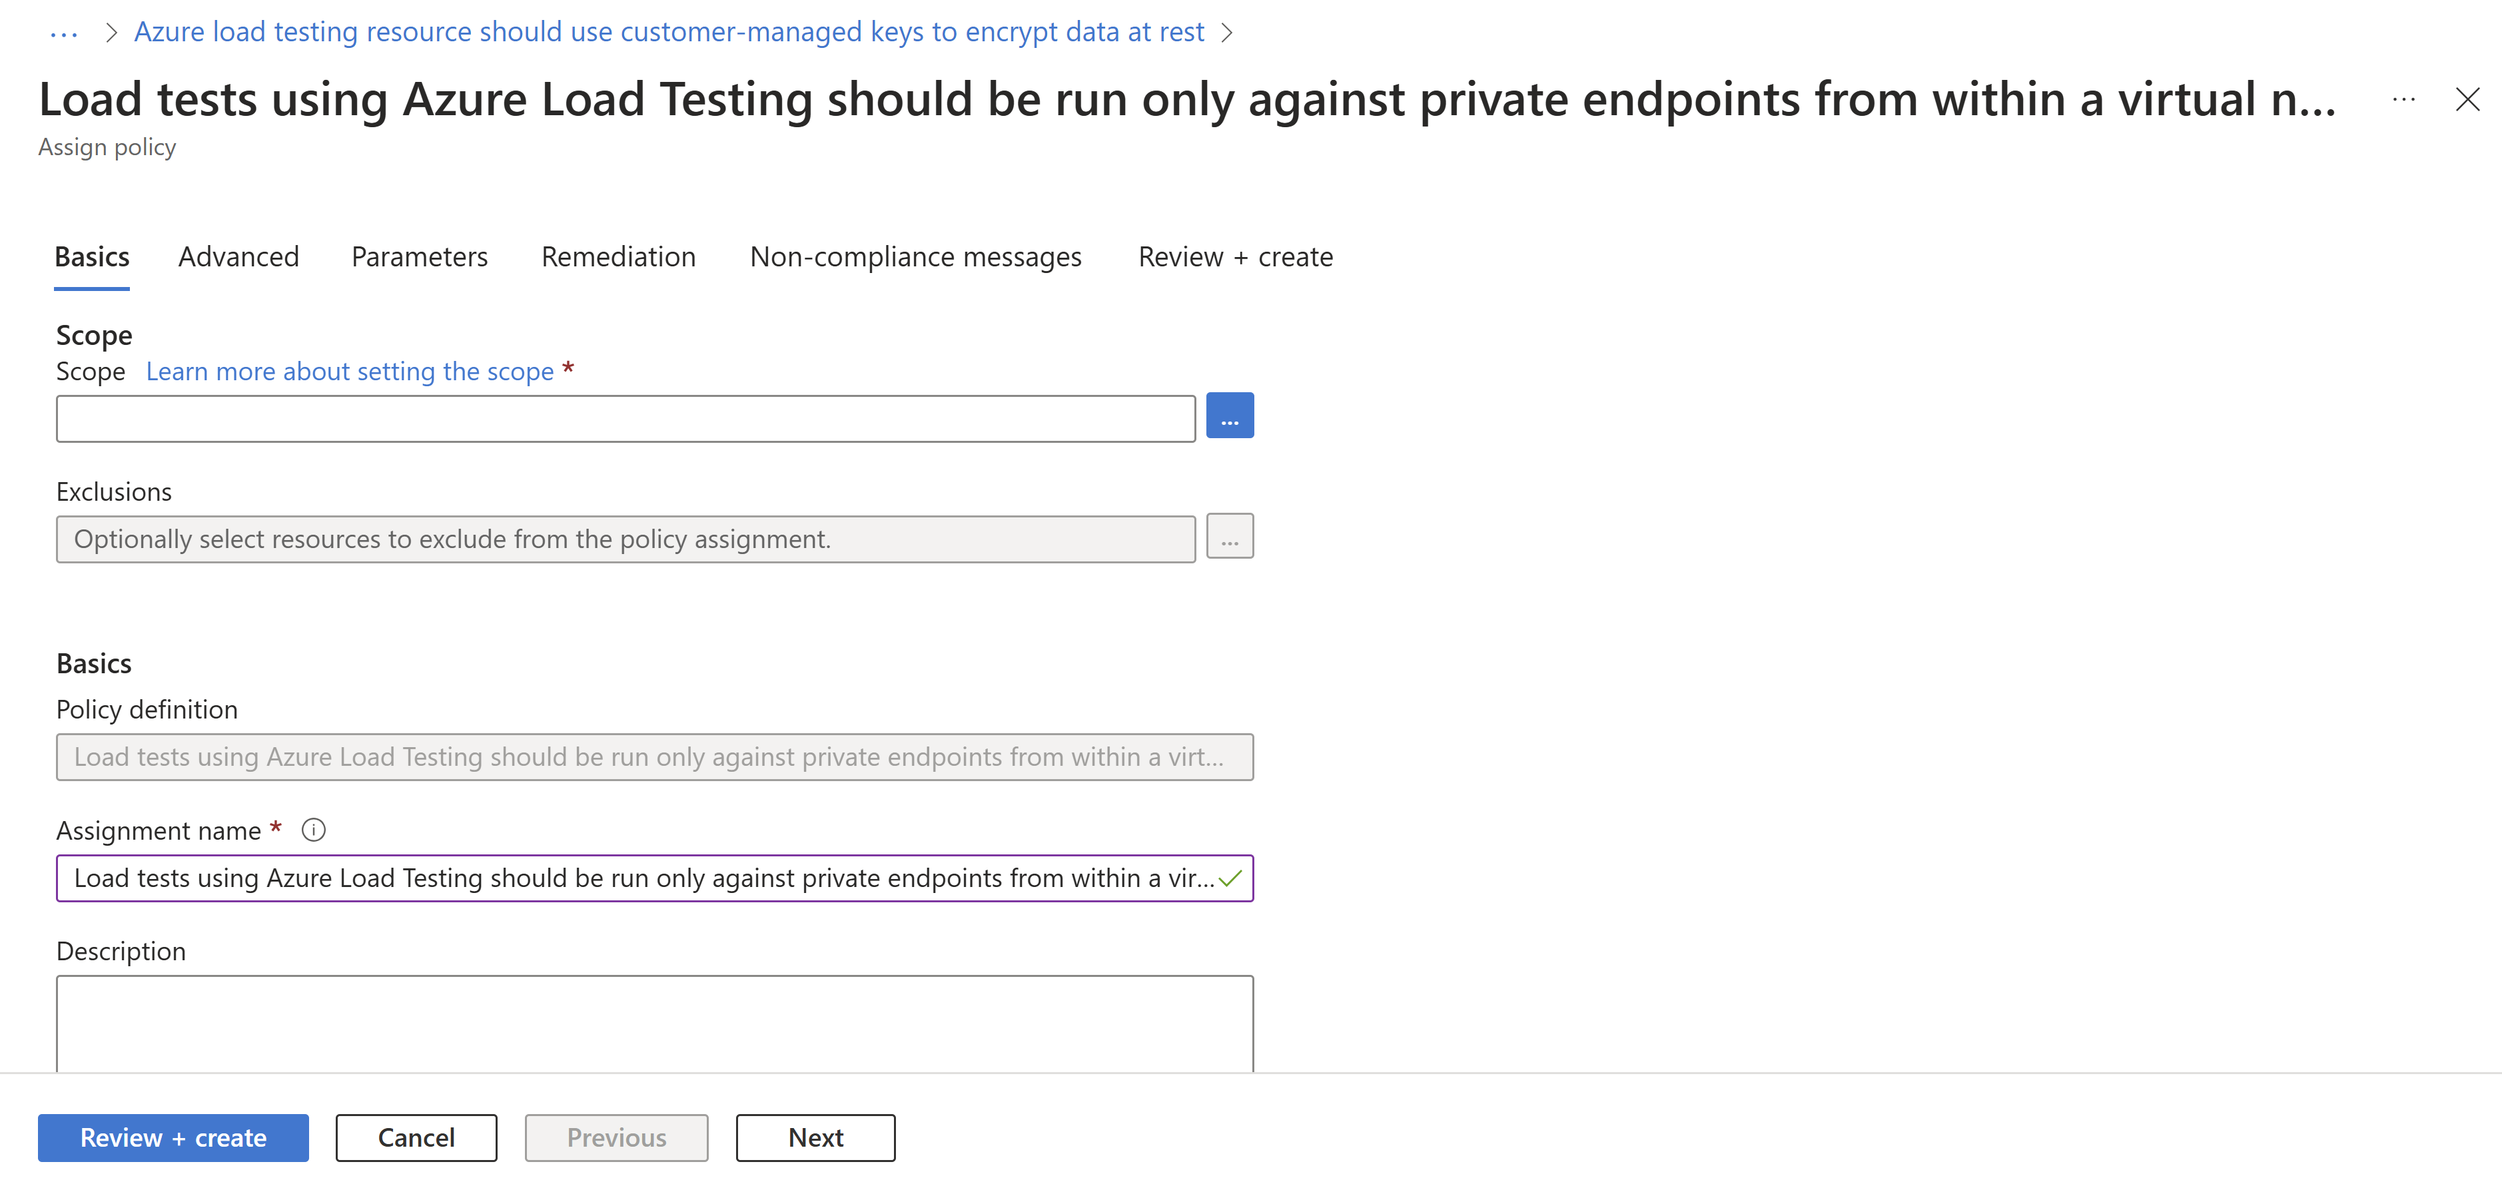Click the assignment name info icon

click(x=314, y=828)
